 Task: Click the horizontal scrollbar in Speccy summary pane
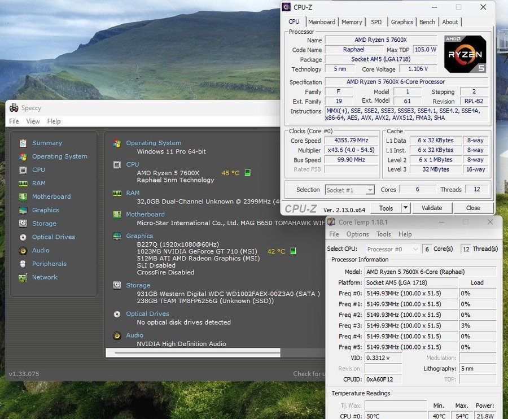pos(193,352)
